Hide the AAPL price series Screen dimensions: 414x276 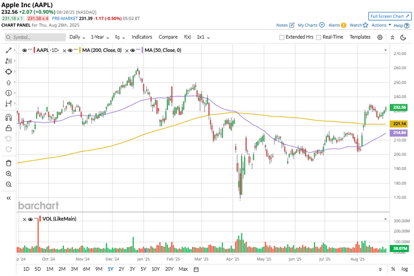[x=24, y=50]
